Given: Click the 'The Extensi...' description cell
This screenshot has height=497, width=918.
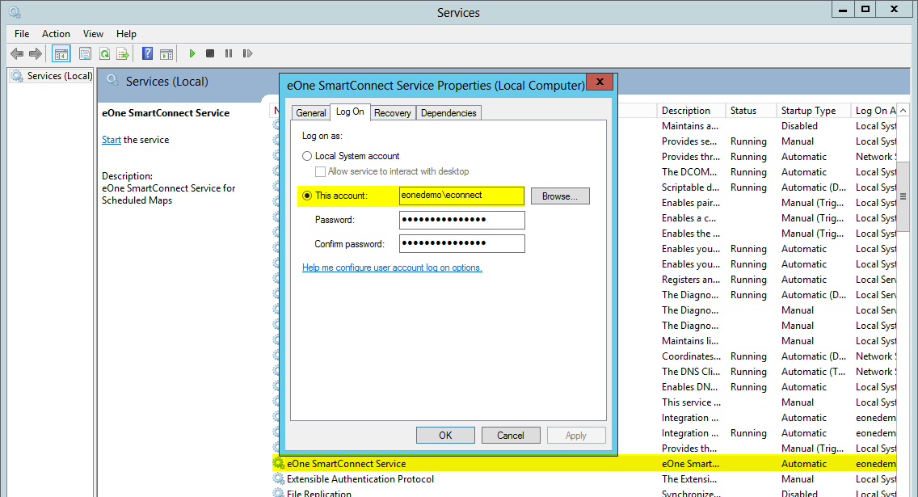Looking at the screenshot, I should point(689,479).
